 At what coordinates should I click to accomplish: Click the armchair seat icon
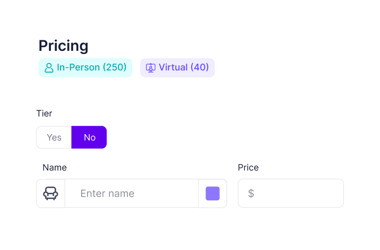point(50,193)
